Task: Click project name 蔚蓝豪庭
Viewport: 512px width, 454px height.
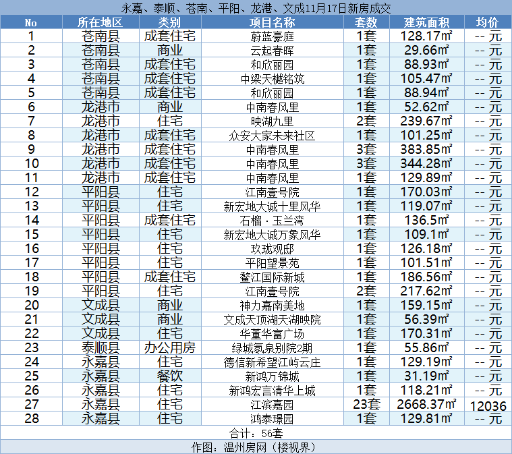Action: (272, 36)
